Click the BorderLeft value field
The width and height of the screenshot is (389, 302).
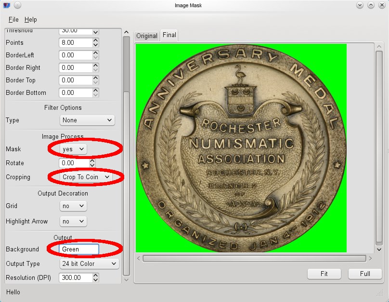click(x=76, y=55)
